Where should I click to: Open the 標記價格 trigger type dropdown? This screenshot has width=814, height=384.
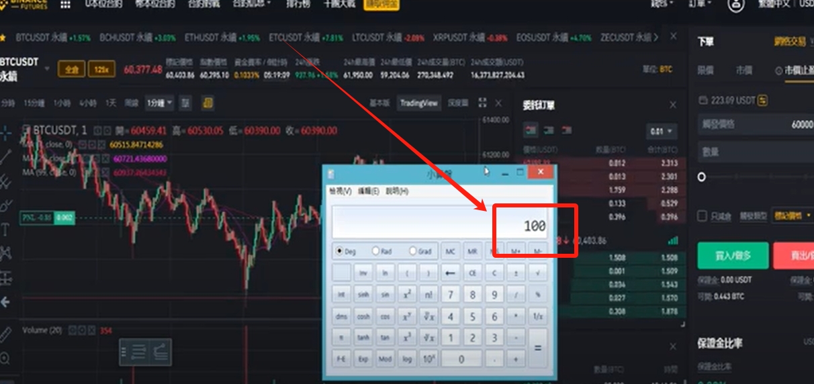pos(793,216)
